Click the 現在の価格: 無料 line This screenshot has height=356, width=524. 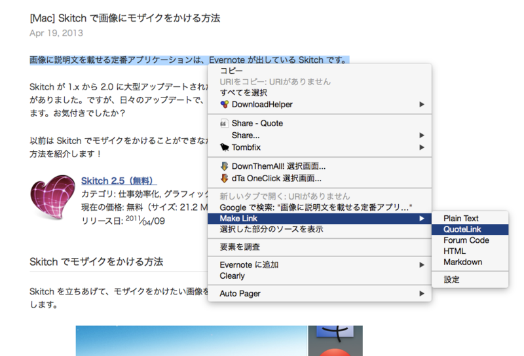[x=144, y=207]
